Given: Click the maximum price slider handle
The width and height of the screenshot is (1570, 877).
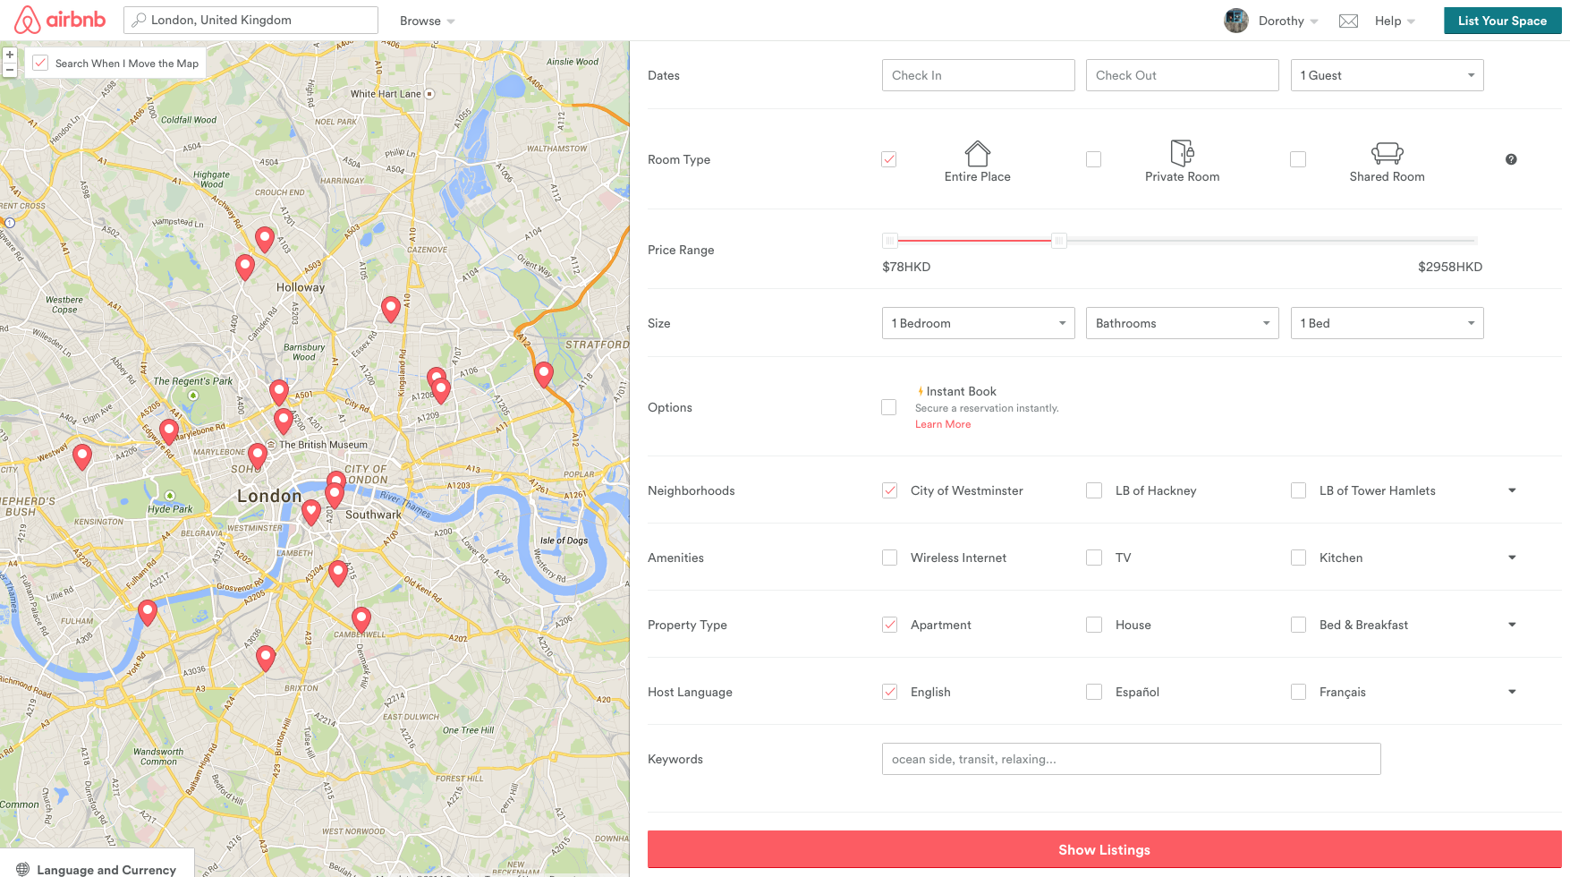Looking at the screenshot, I should (1059, 241).
